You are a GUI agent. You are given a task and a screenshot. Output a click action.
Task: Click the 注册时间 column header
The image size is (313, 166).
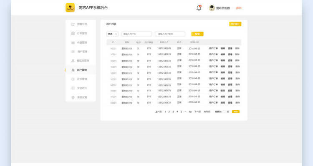pos(194,42)
